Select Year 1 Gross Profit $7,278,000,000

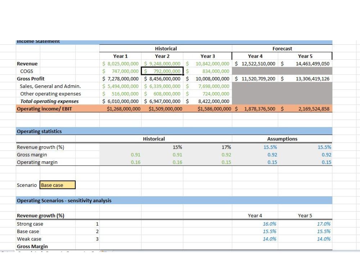click(120, 79)
